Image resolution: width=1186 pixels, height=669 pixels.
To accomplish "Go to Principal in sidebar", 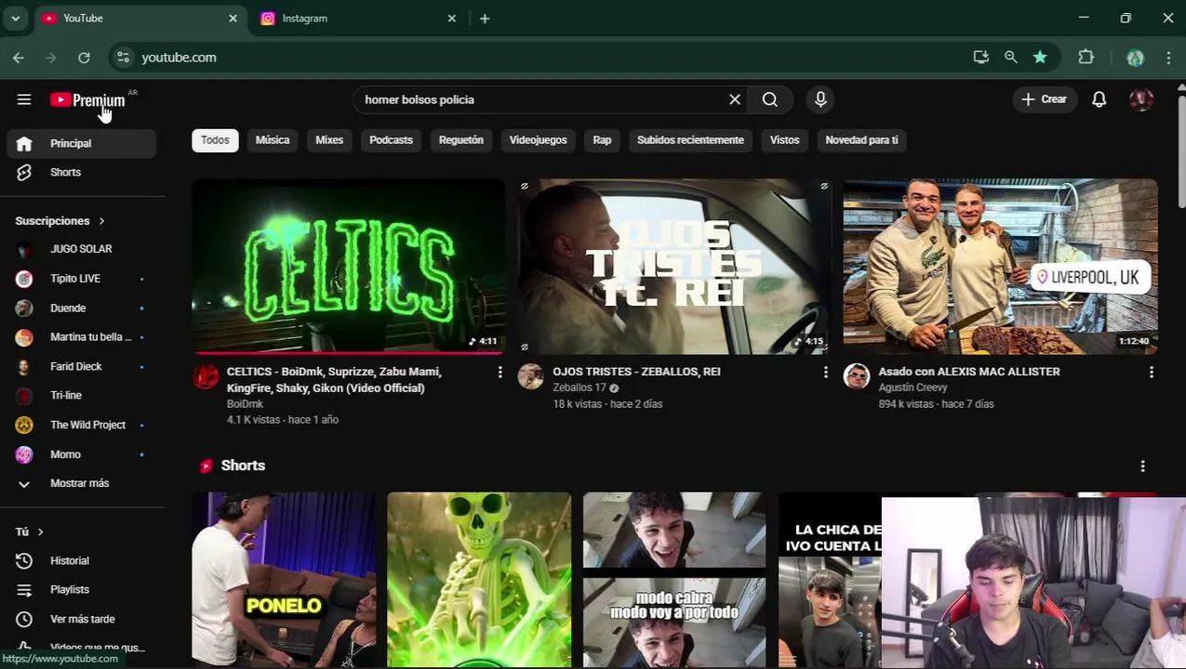I will click(x=82, y=143).
